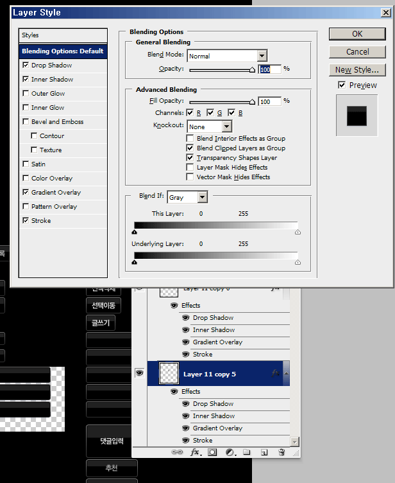Viewport: 395px width, 483px height.
Task: Click fx icon on Layer 11 copy 5
Action: tap(275, 373)
